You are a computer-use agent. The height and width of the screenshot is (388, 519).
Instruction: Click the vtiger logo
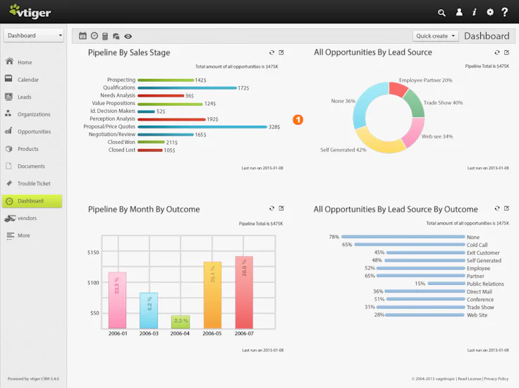coord(30,11)
